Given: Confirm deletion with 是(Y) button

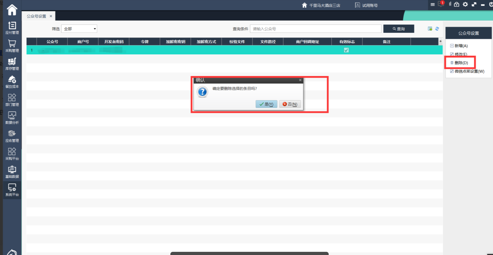Looking at the screenshot, I should tap(266, 104).
